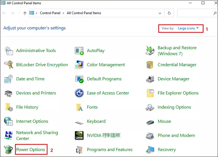This screenshot has height=157, width=218.
Task: Open the File History folder icon
Action: (9, 107)
